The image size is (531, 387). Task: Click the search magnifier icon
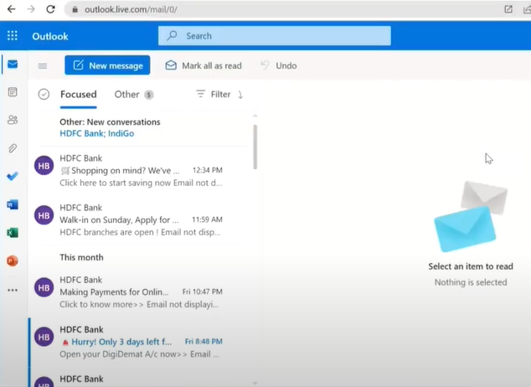(x=172, y=35)
